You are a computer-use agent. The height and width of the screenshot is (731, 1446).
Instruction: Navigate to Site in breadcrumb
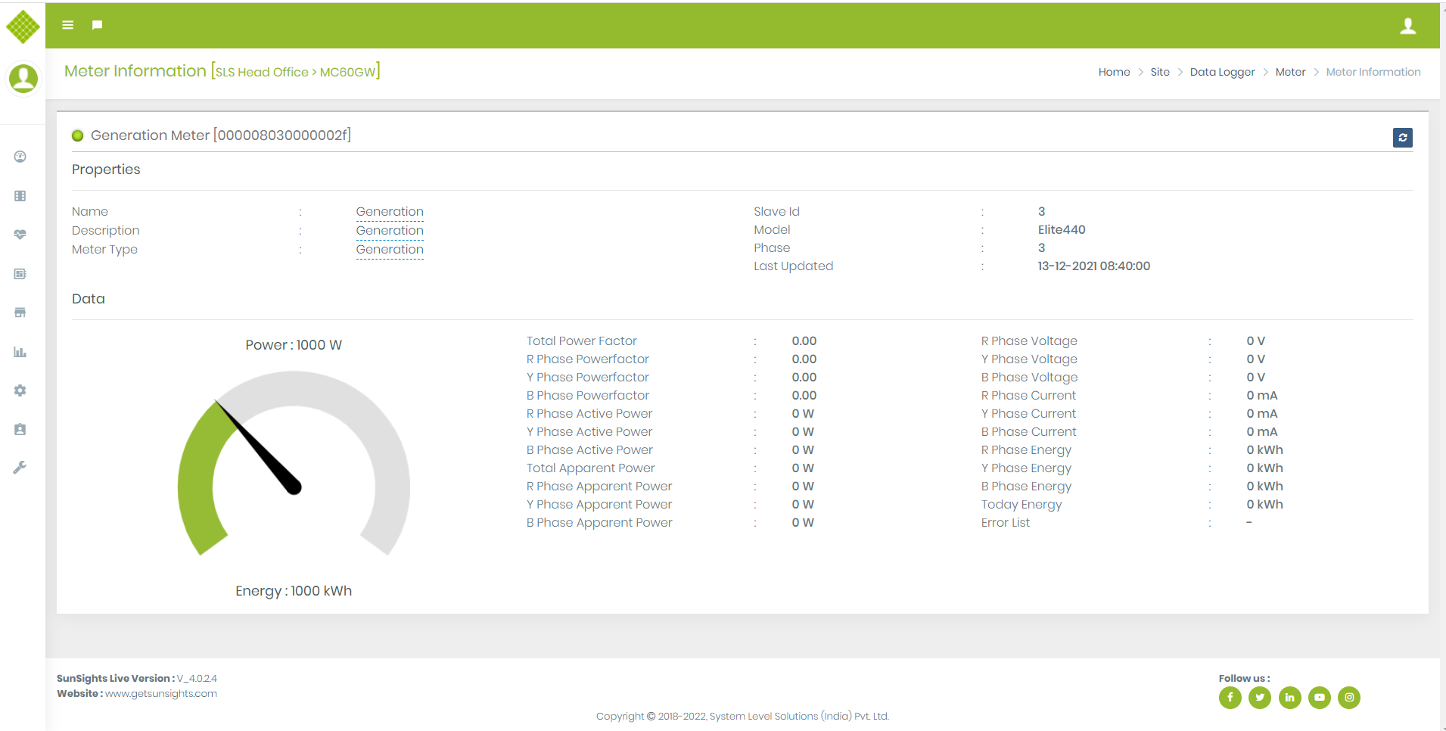1159,72
